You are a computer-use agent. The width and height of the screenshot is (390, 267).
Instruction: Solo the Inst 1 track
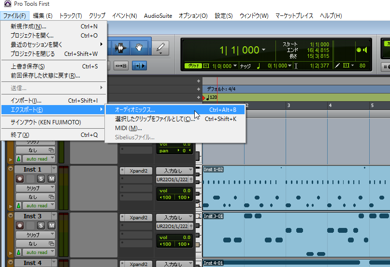click(x=41, y=179)
